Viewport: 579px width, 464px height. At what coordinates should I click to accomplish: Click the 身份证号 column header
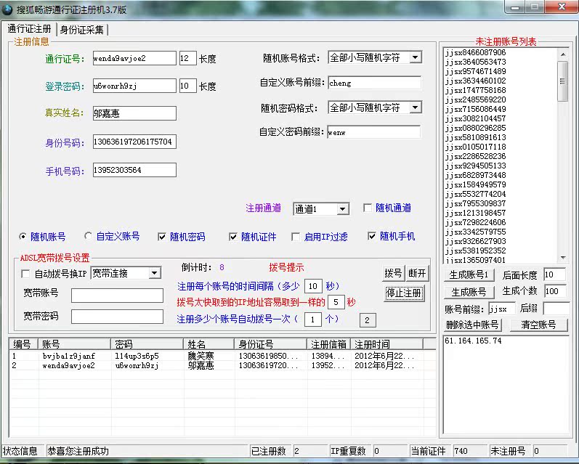tap(271, 344)
